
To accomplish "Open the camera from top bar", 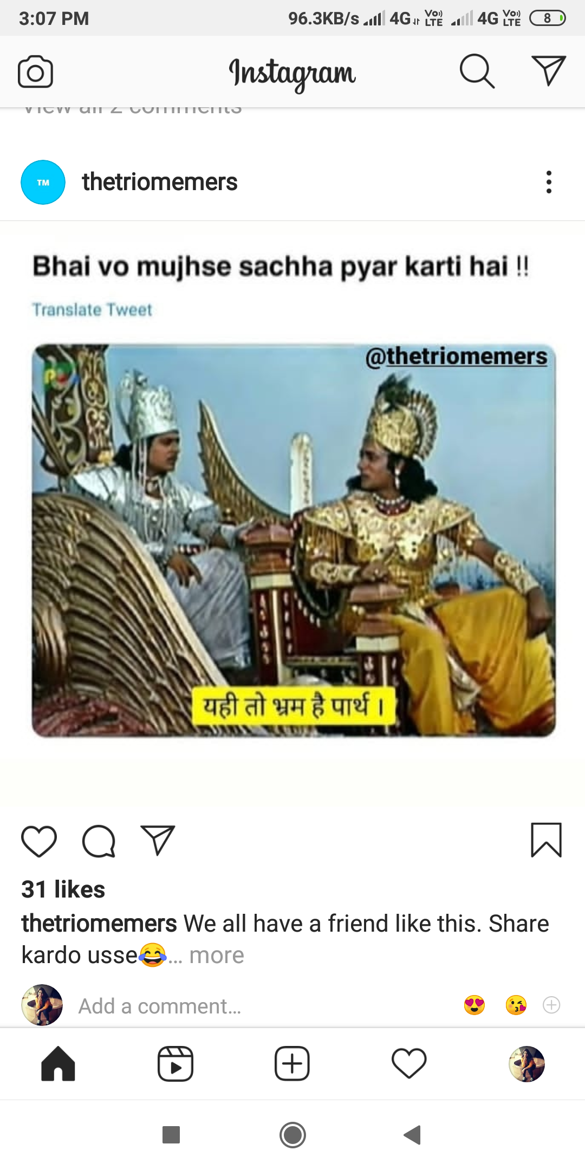I will [35, 71].
